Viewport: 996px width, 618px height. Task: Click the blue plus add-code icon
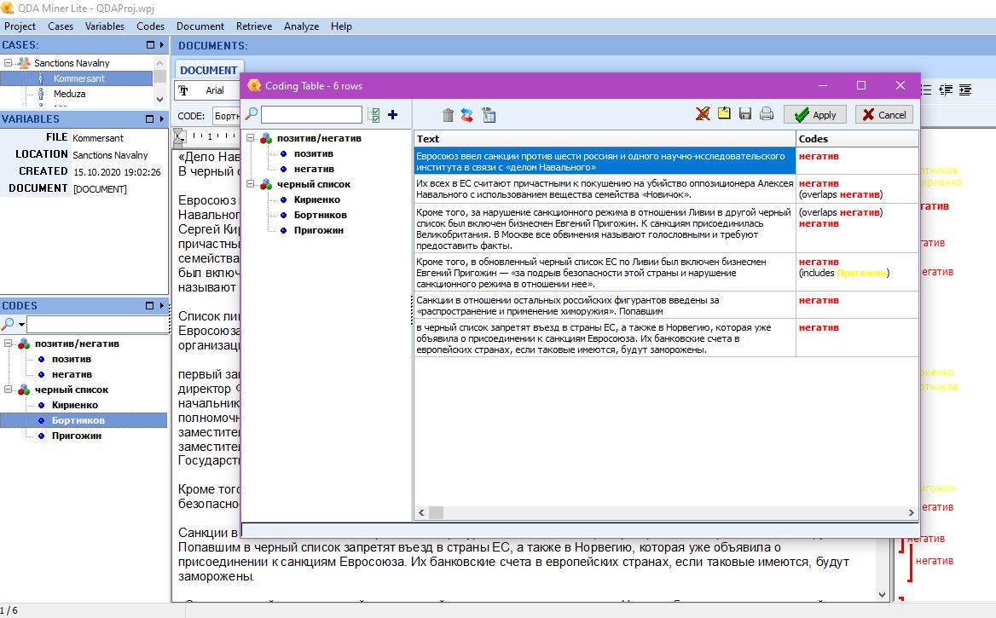(392, 114)
